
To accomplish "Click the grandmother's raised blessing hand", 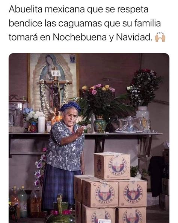I will tap(80, 131).
